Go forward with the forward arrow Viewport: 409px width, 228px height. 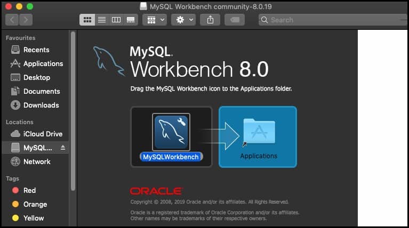[26, 20]
